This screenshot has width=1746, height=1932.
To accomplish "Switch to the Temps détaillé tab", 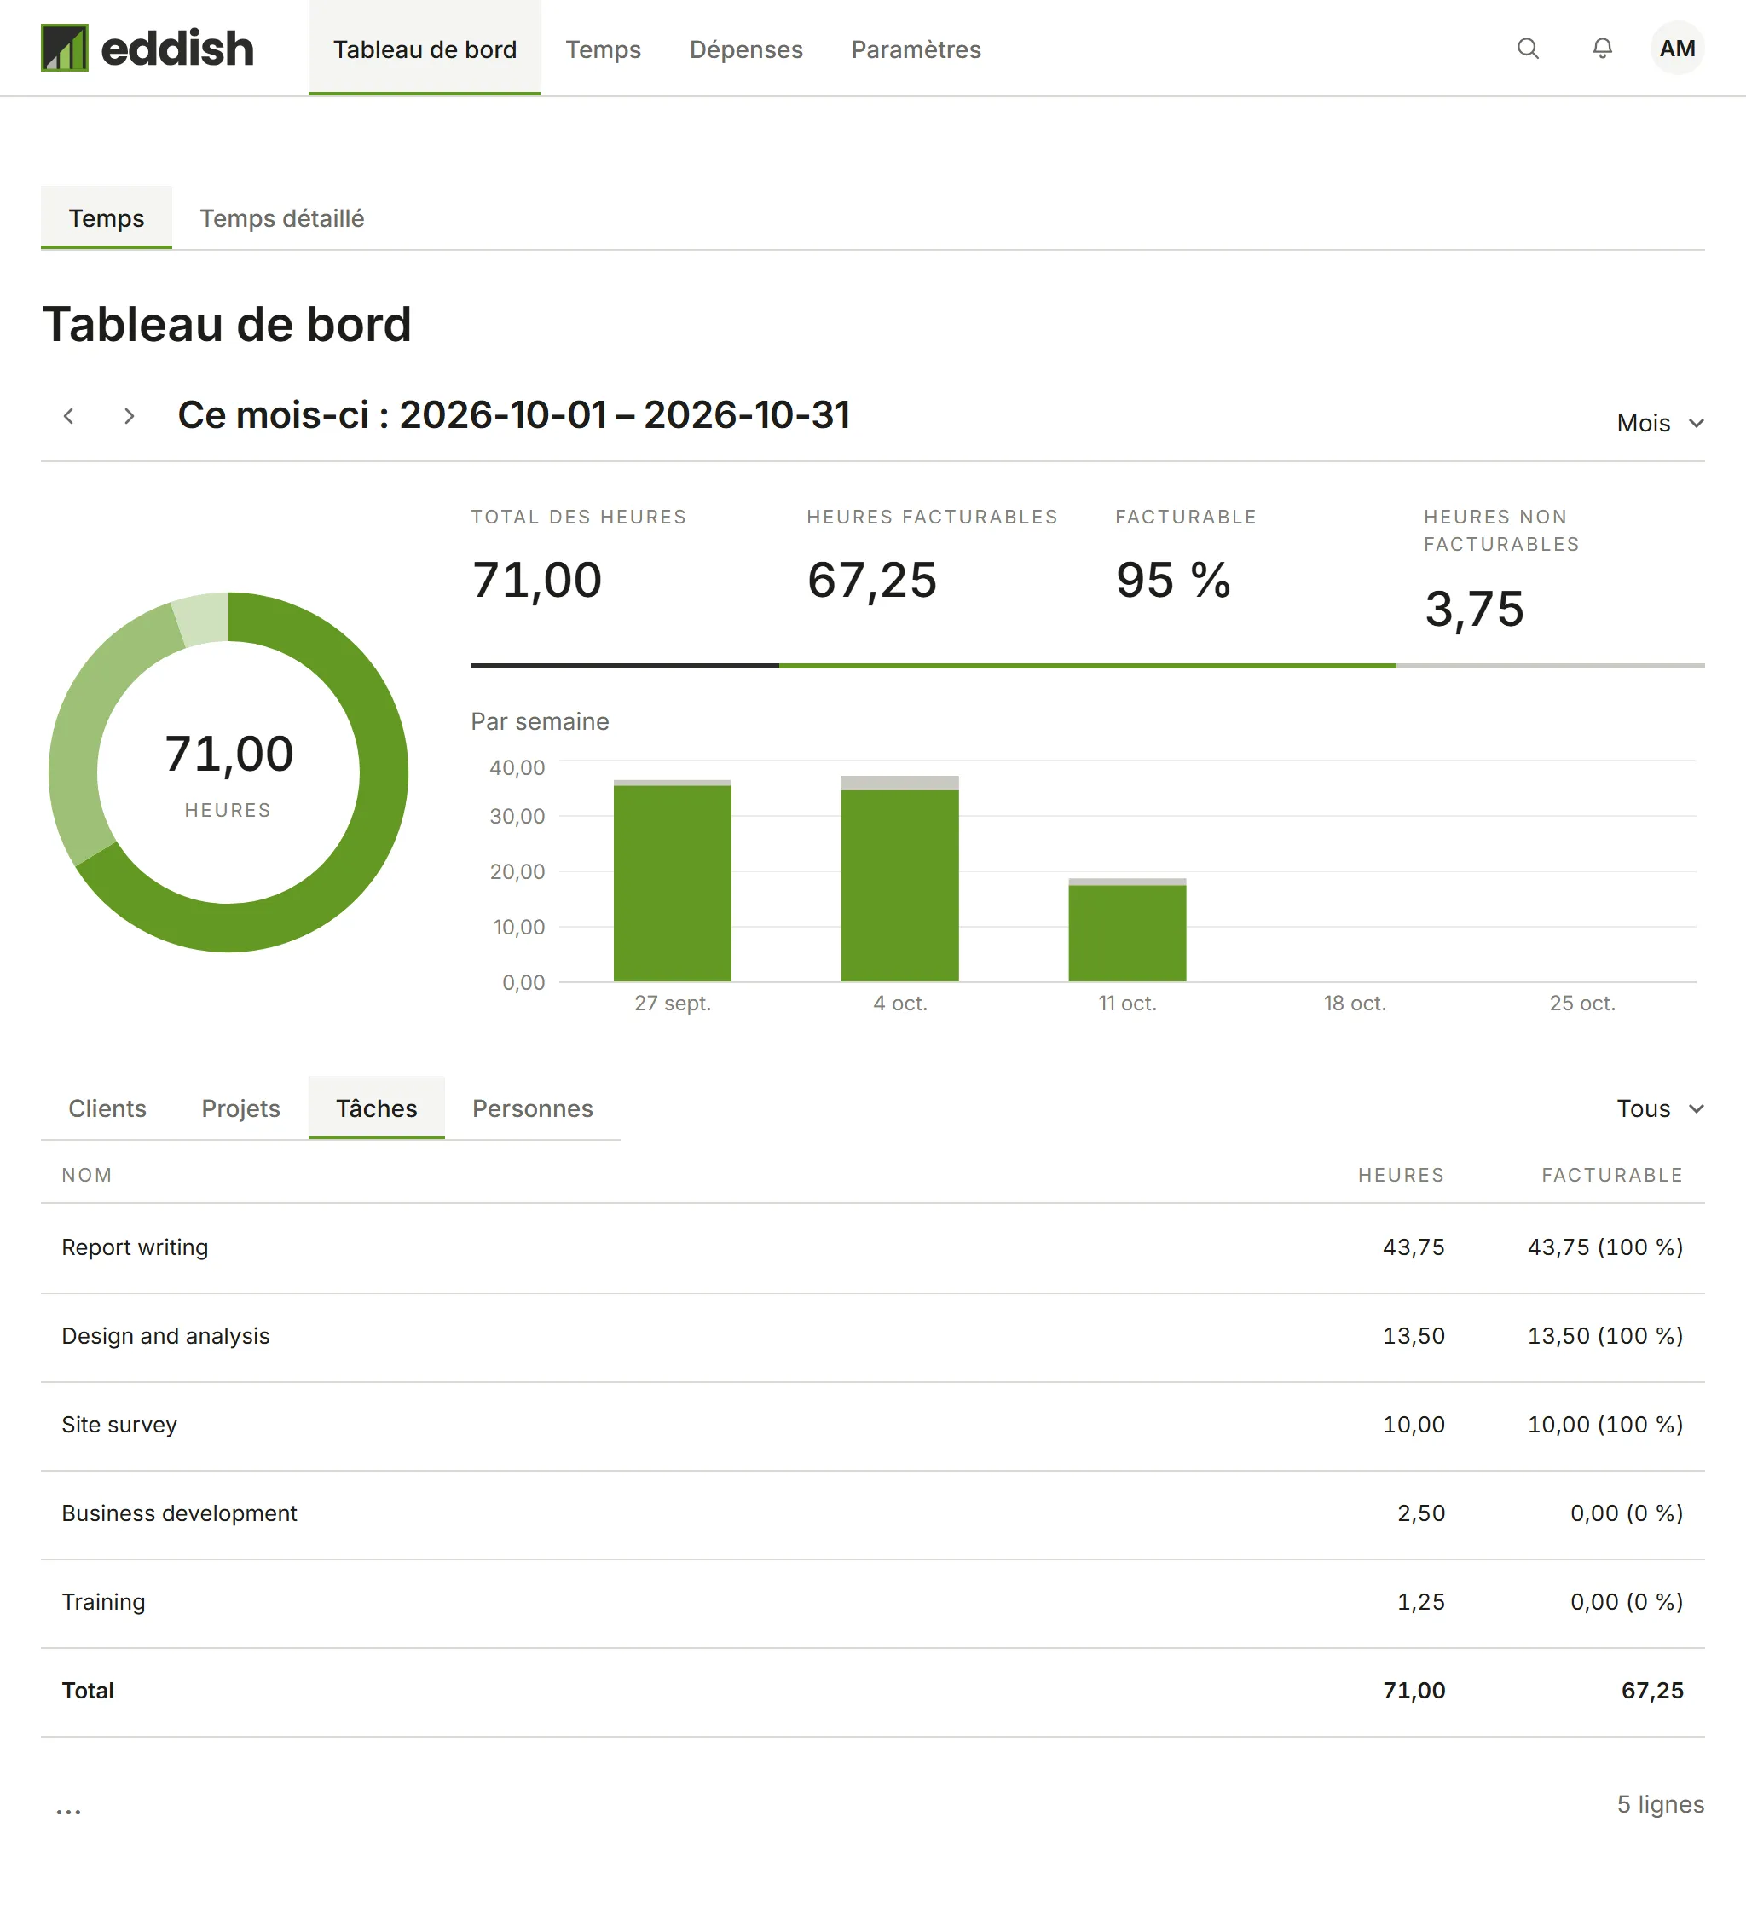I will (x=281, y=218).
